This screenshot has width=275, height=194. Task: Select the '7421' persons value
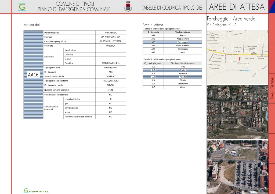coord(111,90)
